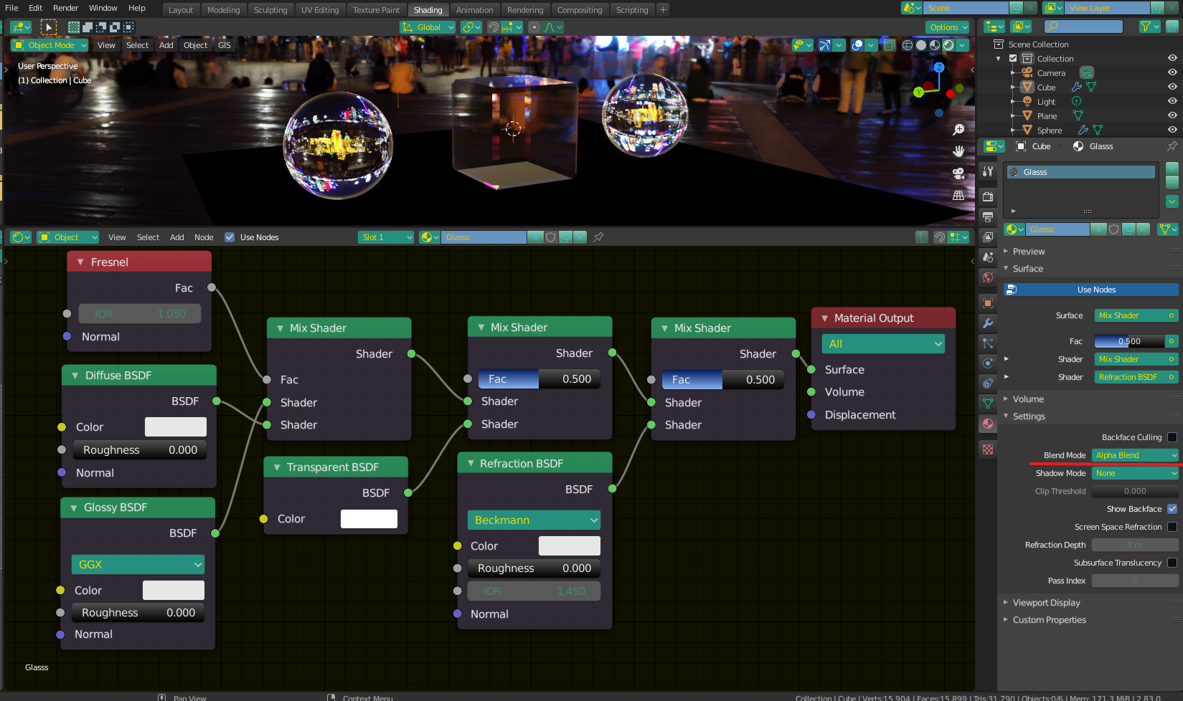The width and height of the screenshot is (1183, 701).
Task: Open the Tool properties tab icon
Action: 988,171
